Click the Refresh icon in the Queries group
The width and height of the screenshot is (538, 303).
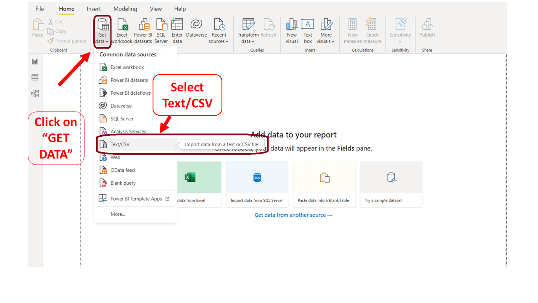(x=269, y=29)
